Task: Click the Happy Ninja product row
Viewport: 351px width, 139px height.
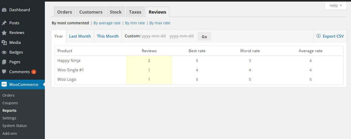Action: 199,61
